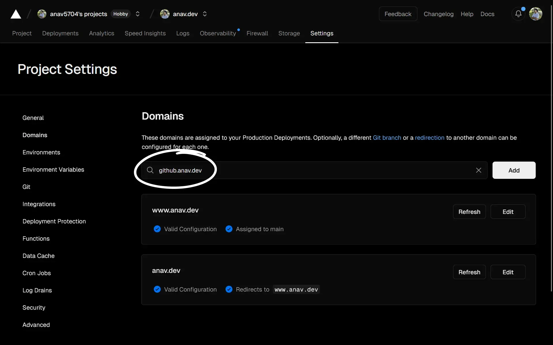Switch to the Deployments tab
553x345 pixels.
pos(60,33)
